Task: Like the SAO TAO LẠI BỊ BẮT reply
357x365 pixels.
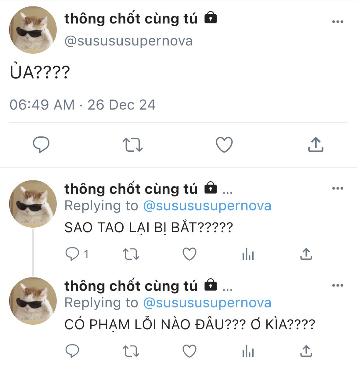Action: (189, 254)
